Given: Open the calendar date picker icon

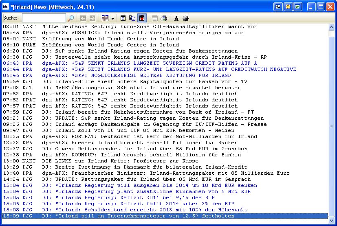Looking at the screenshot, I should pyautogui.click(x=105, y=18).
